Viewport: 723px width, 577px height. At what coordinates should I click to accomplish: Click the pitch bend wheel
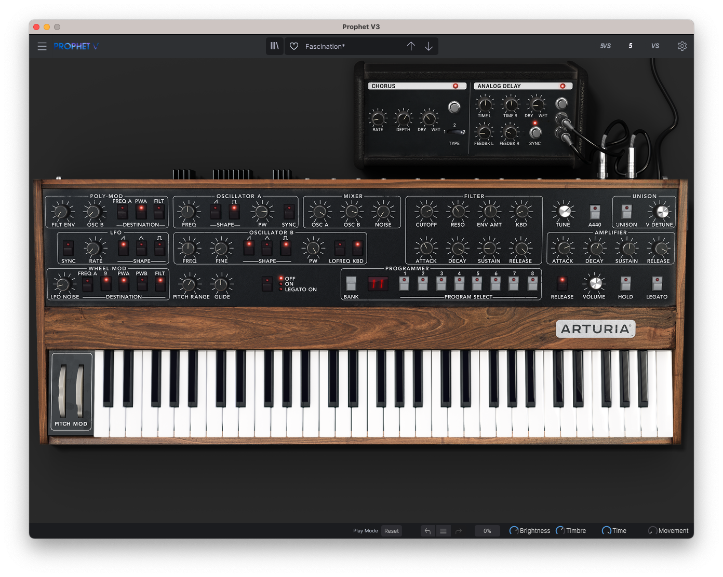tap(62, 391)
